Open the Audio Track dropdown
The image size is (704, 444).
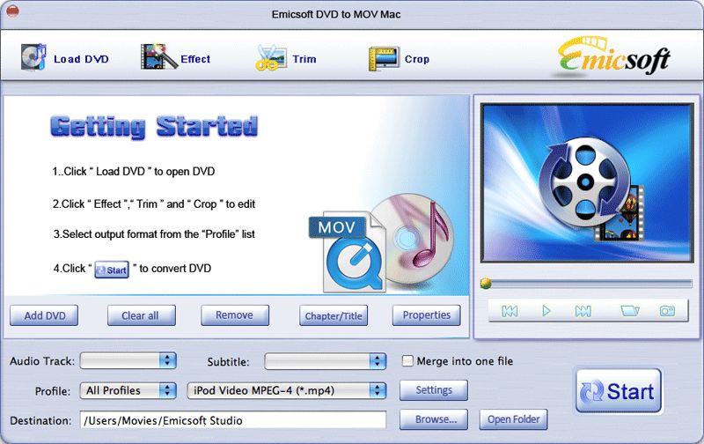pyautogui.click(x=128, y=360)
